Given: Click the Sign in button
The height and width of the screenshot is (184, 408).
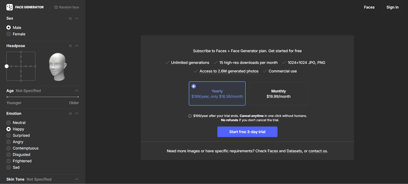Looking at the screenshot, I should (392, 7).
